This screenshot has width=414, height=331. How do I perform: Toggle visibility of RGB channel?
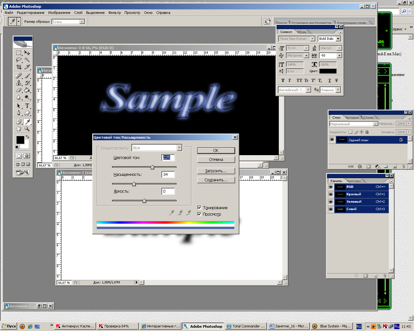tap(331, 187)
